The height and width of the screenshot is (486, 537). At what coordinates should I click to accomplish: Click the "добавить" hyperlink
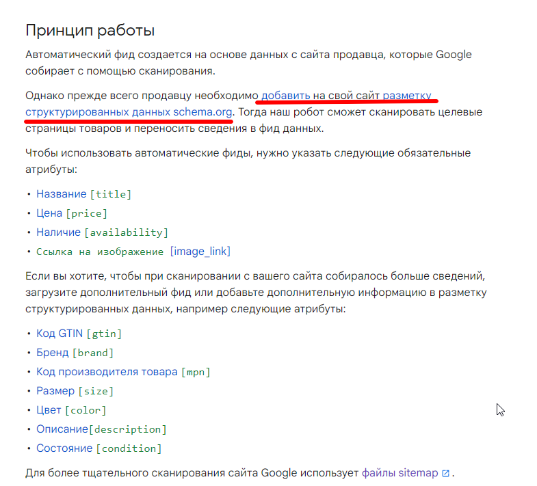[286, 95]
